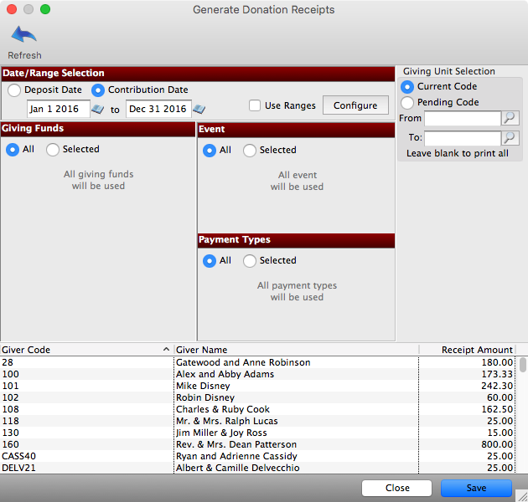Sort by the Giver Code column header
The height and width of the screenshot is (502, 528).
[84, 350]
